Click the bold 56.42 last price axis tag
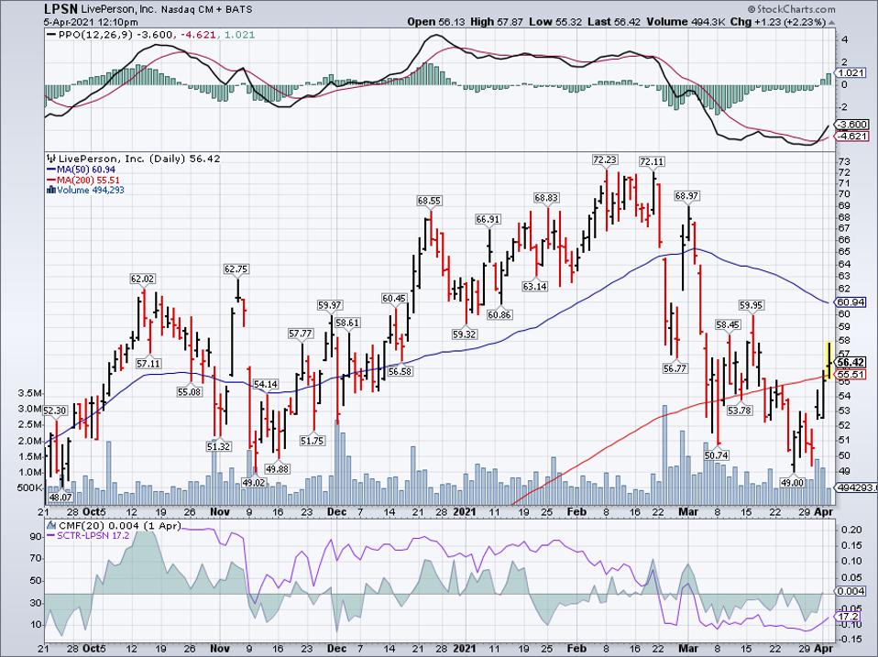This screenshot has width=878, height=657. pos(852,362)
